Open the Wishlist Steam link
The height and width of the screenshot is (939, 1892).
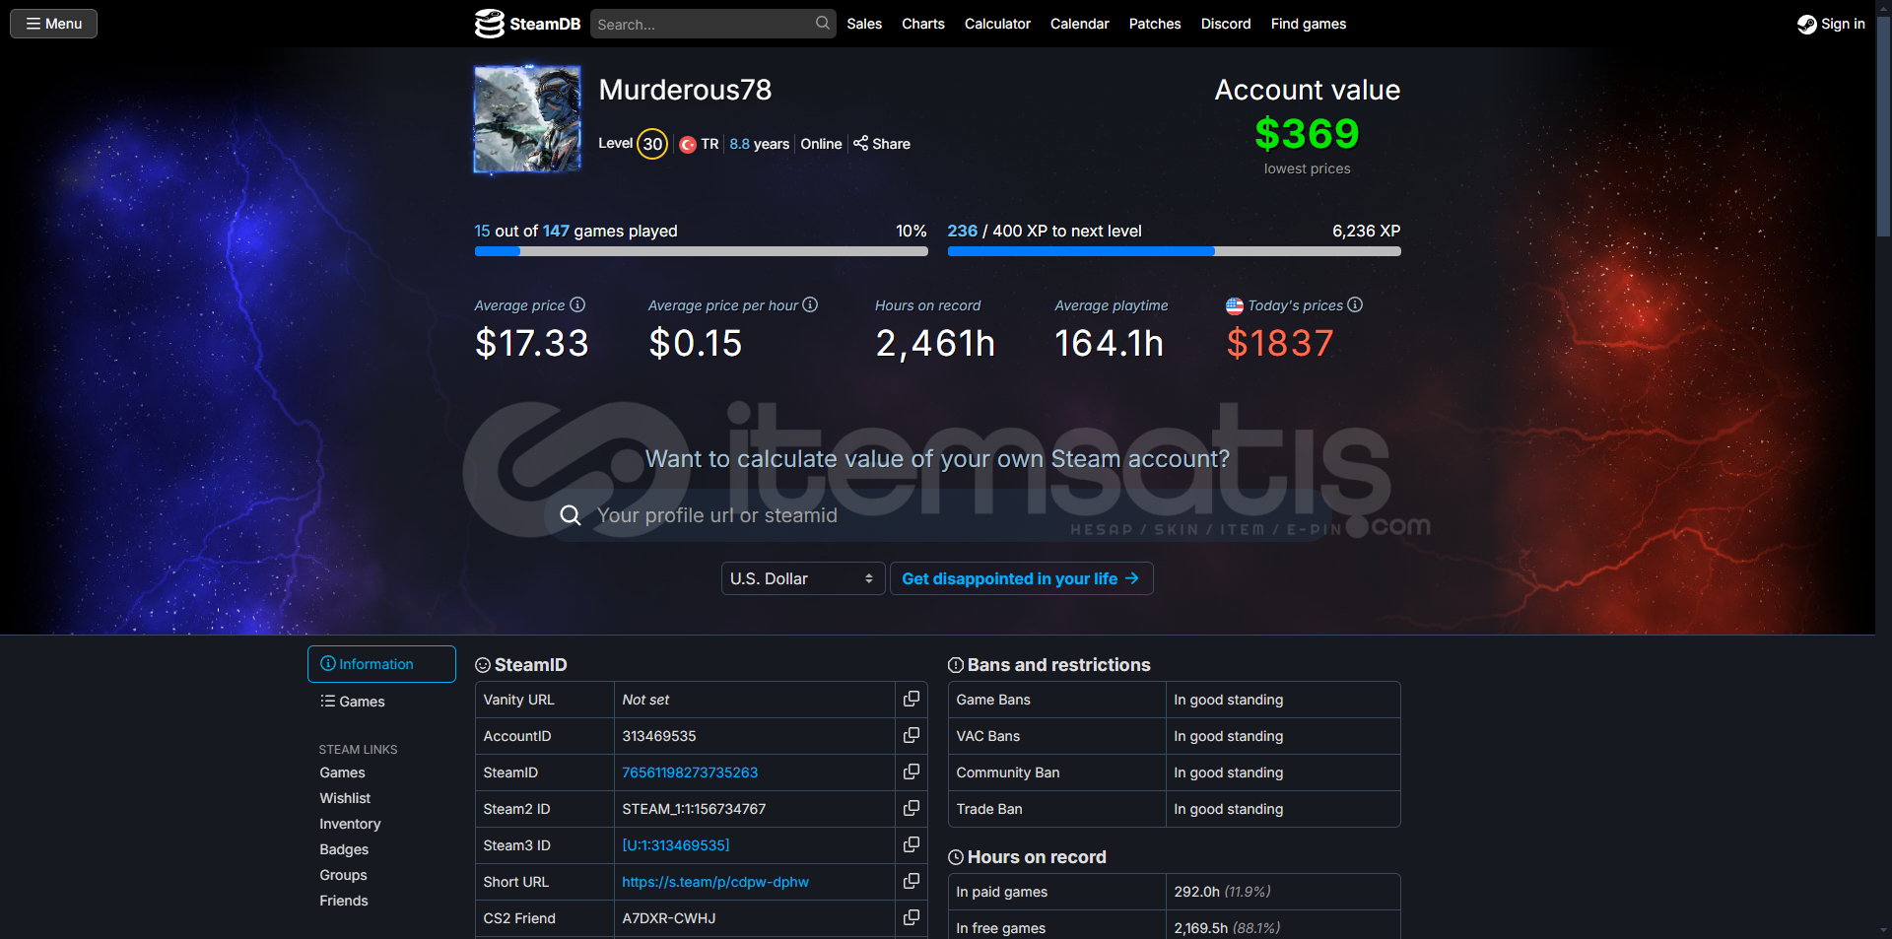(x=345, y=798)
